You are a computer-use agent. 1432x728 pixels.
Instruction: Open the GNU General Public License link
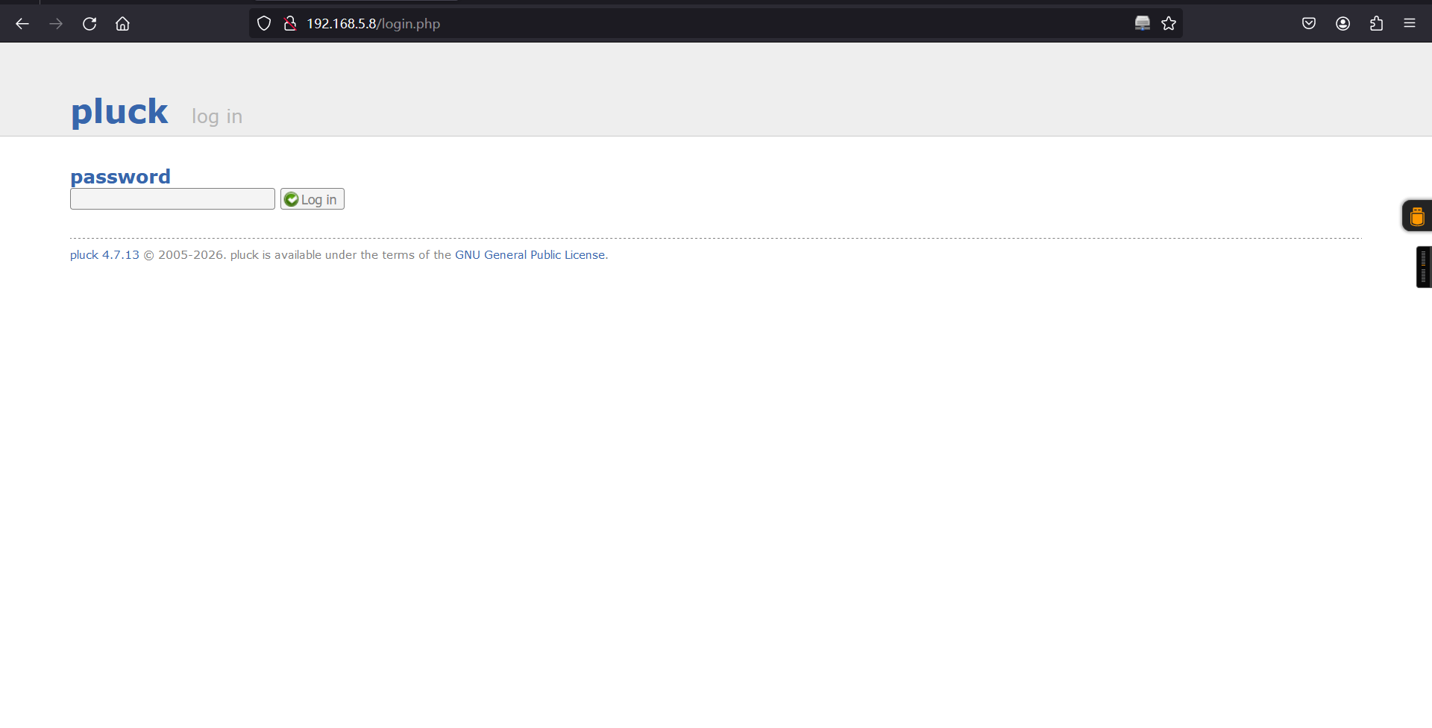click(530, 255)
